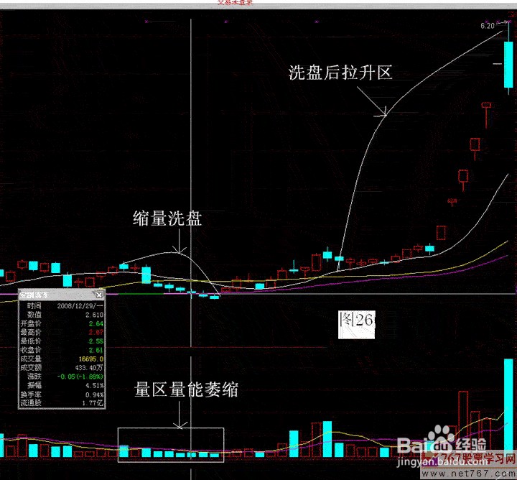This screenshot has width=517, height=480.
Task: Click the 流通股 value 1.77亿
Action: 93,403
